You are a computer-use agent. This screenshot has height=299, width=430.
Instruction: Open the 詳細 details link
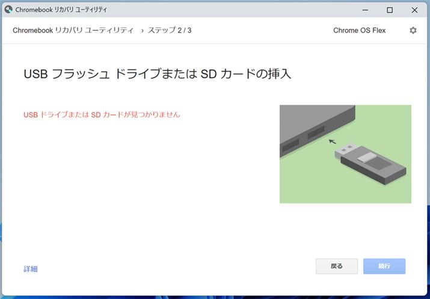click(x=31, y=269)
